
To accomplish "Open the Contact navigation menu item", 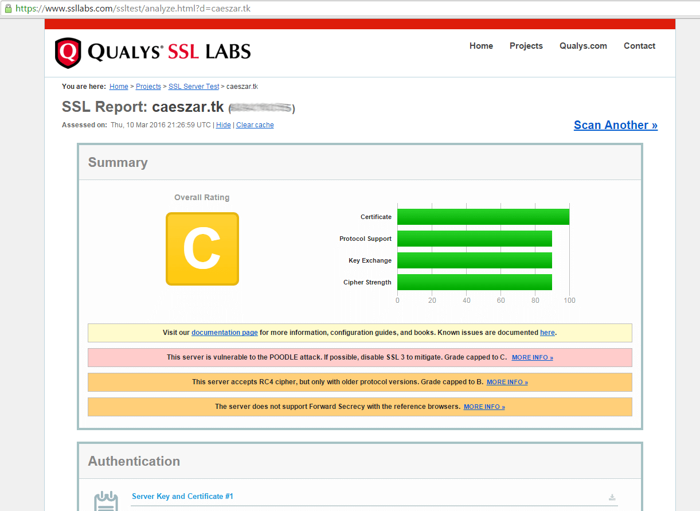I will (639, 46).
